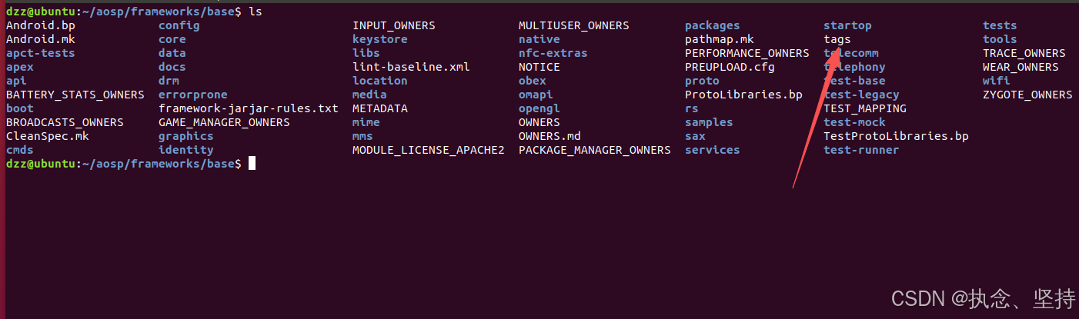Image resolution: width=1079 pixels, height=319 pixels.
Task: Select the omapi directory name
Action: point(536,95)
